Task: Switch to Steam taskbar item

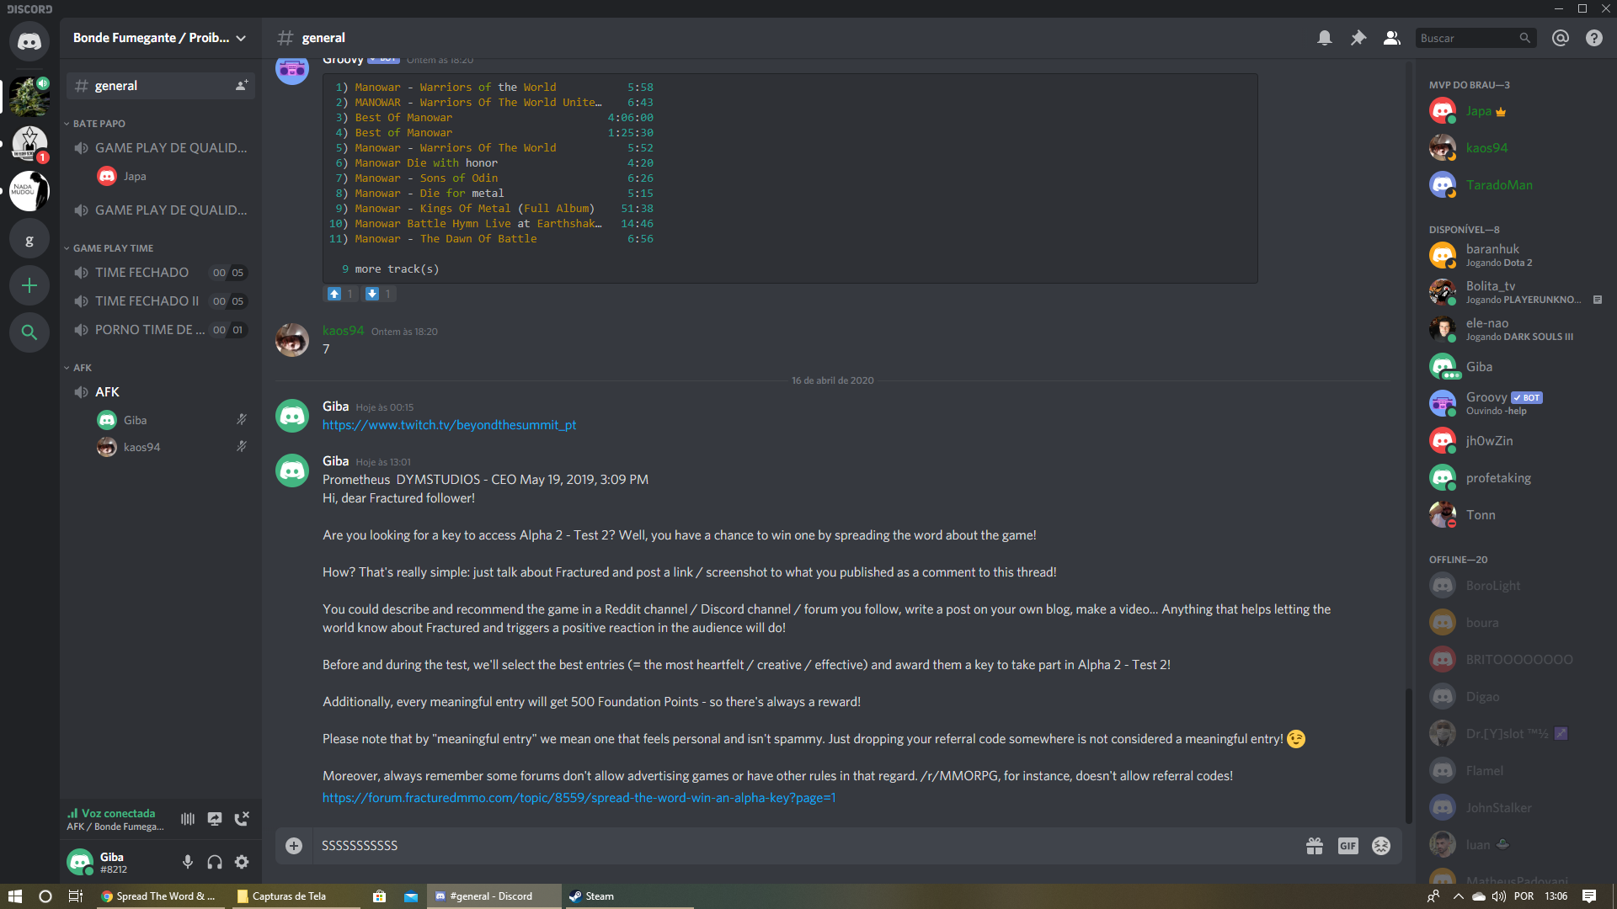Action: tap(628, 896)
